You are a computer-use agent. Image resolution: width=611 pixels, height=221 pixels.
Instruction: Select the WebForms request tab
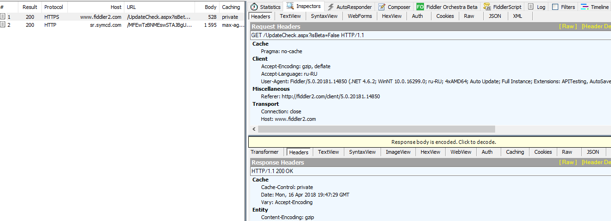pos(360,16)
